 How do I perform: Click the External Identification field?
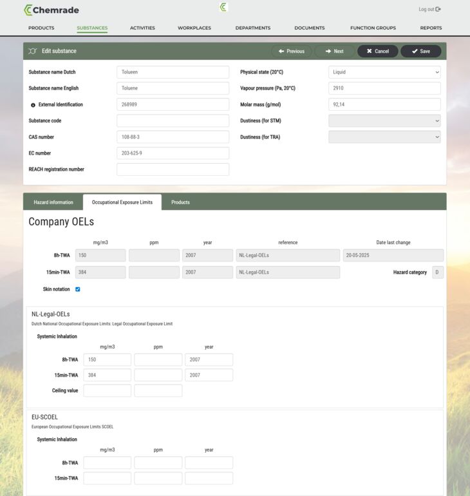coord(173,104)
